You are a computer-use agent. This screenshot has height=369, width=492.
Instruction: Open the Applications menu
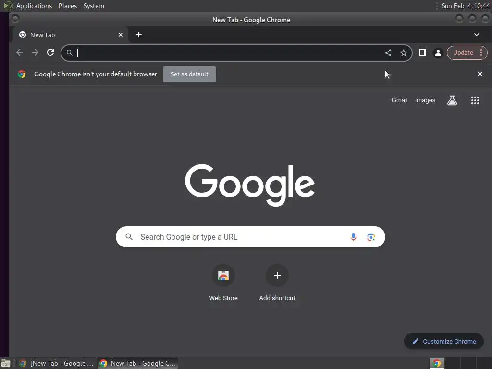click(x=34, y=6)
